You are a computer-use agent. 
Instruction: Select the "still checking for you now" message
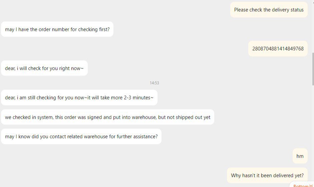coord(79,97)
